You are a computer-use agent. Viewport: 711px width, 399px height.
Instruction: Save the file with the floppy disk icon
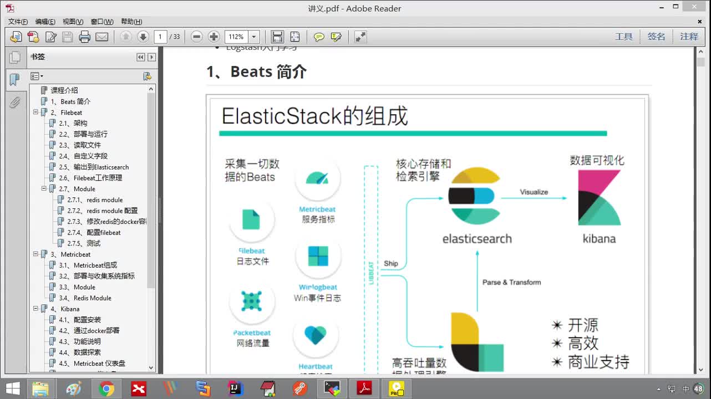click(x=68, y=37)
